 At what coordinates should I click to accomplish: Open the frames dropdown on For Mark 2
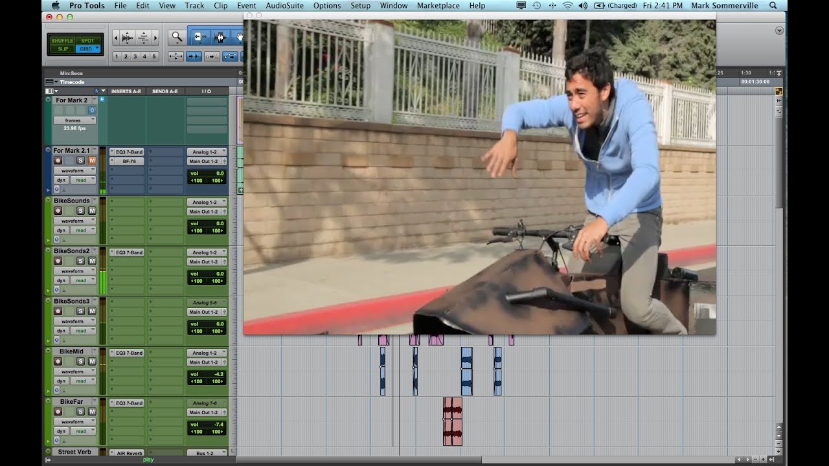pos(74,120)
